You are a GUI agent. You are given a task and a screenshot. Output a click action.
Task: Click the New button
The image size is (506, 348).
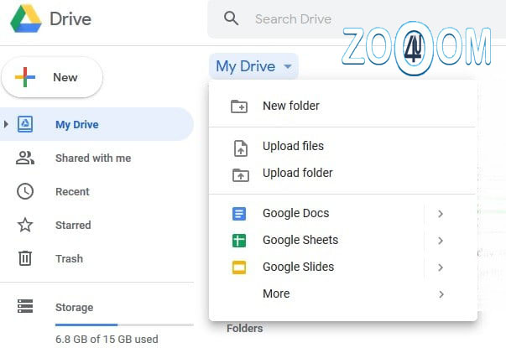point(52,77)
